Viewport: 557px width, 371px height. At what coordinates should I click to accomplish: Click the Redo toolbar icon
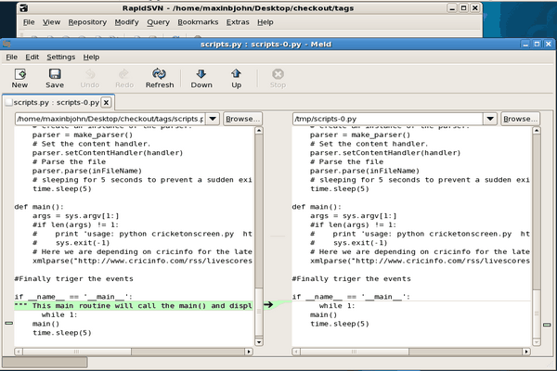123,77
